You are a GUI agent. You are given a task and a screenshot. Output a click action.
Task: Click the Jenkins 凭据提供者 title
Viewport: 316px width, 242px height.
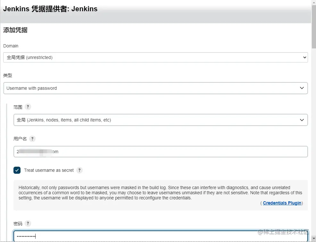click(50, 9)
